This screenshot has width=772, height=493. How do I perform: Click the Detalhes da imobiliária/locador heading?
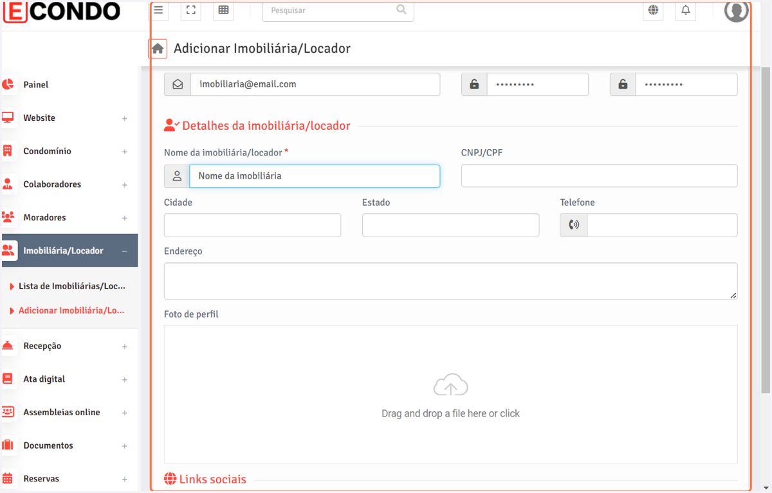(266, 126)
